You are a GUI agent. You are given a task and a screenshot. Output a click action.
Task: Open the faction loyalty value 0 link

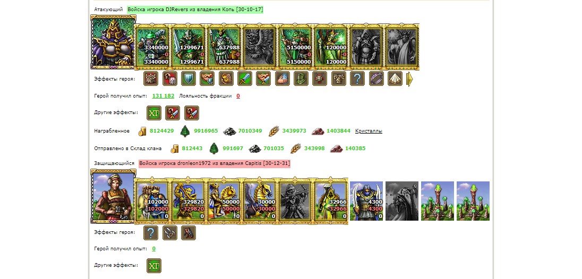pos(238,95)
